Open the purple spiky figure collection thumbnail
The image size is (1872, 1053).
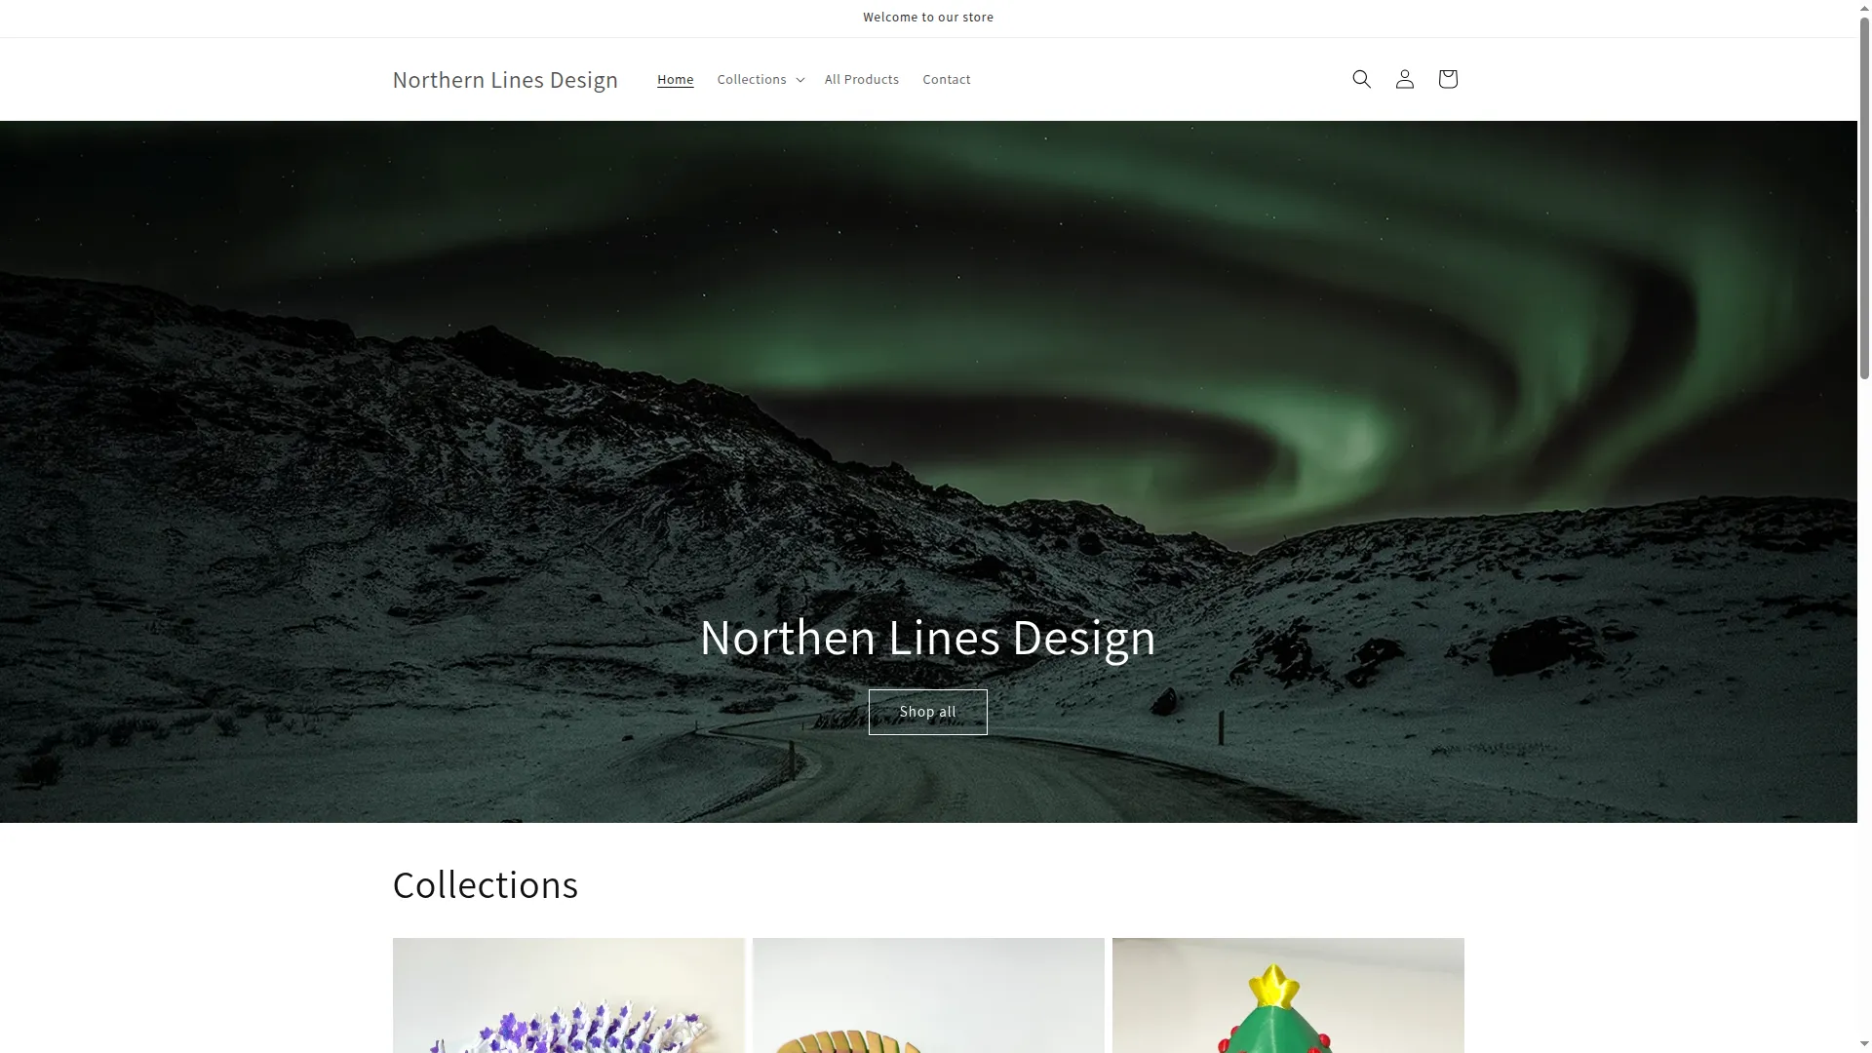[568, 995]
